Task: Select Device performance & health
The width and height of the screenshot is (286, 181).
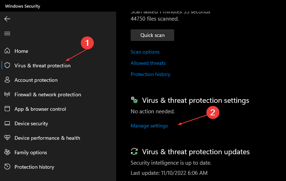Action: coord(47,138)
